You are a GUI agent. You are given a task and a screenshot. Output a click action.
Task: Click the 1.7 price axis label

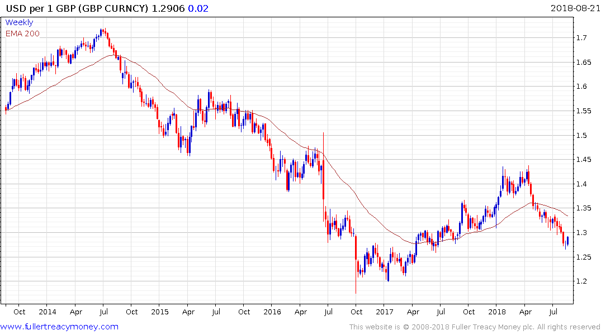point(581,37)
